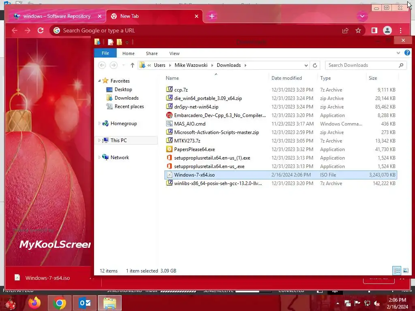Click the muted volume tray icon
This screenshot has height=311, width=415.
[x=377, y=303]
